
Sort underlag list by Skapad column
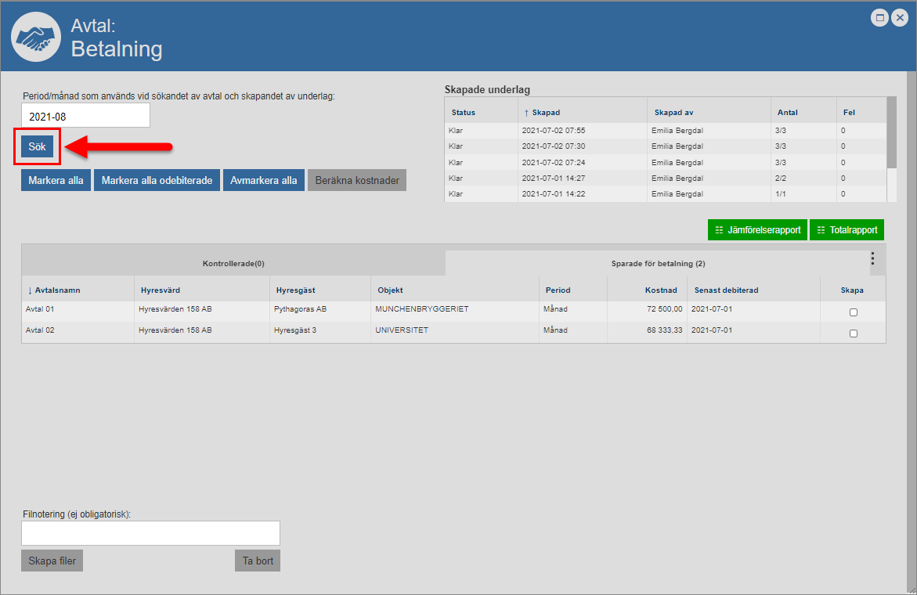545,113
